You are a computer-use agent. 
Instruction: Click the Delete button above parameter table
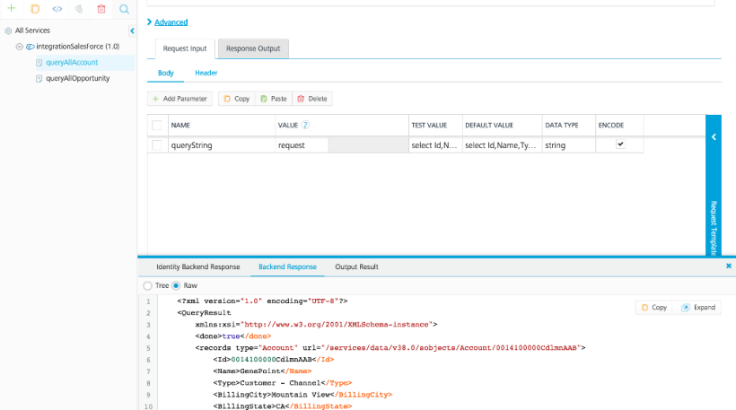point(312,99)
